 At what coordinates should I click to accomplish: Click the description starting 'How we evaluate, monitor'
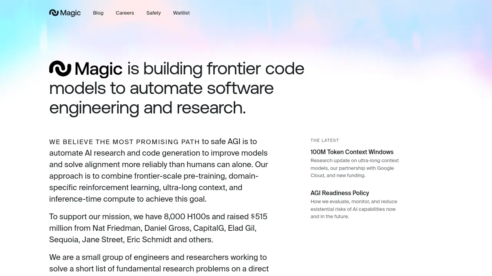tap(354, 209)
